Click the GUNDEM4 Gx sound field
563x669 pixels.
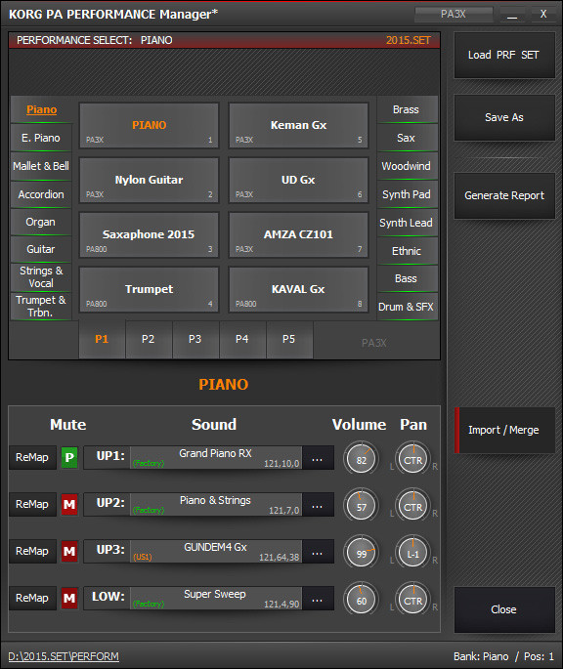click(x=216, y=552)
